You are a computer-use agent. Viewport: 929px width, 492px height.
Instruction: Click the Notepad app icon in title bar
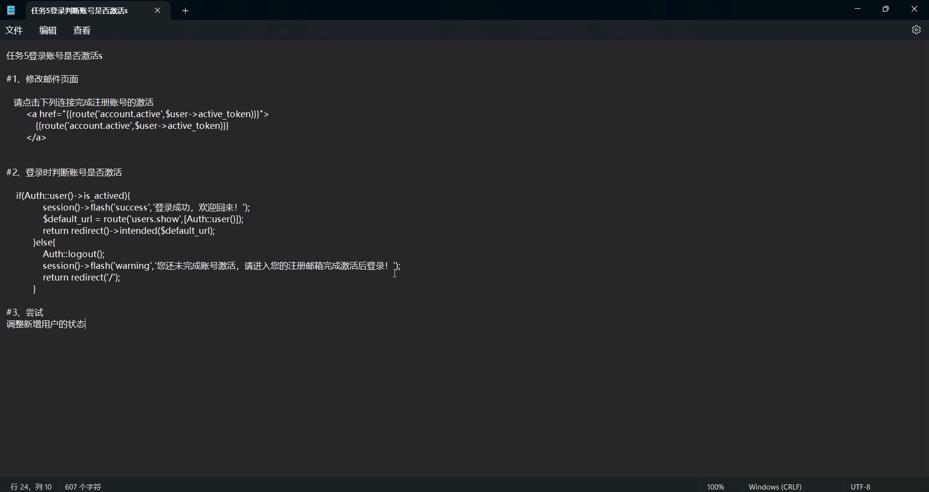(x=10, y=10)
